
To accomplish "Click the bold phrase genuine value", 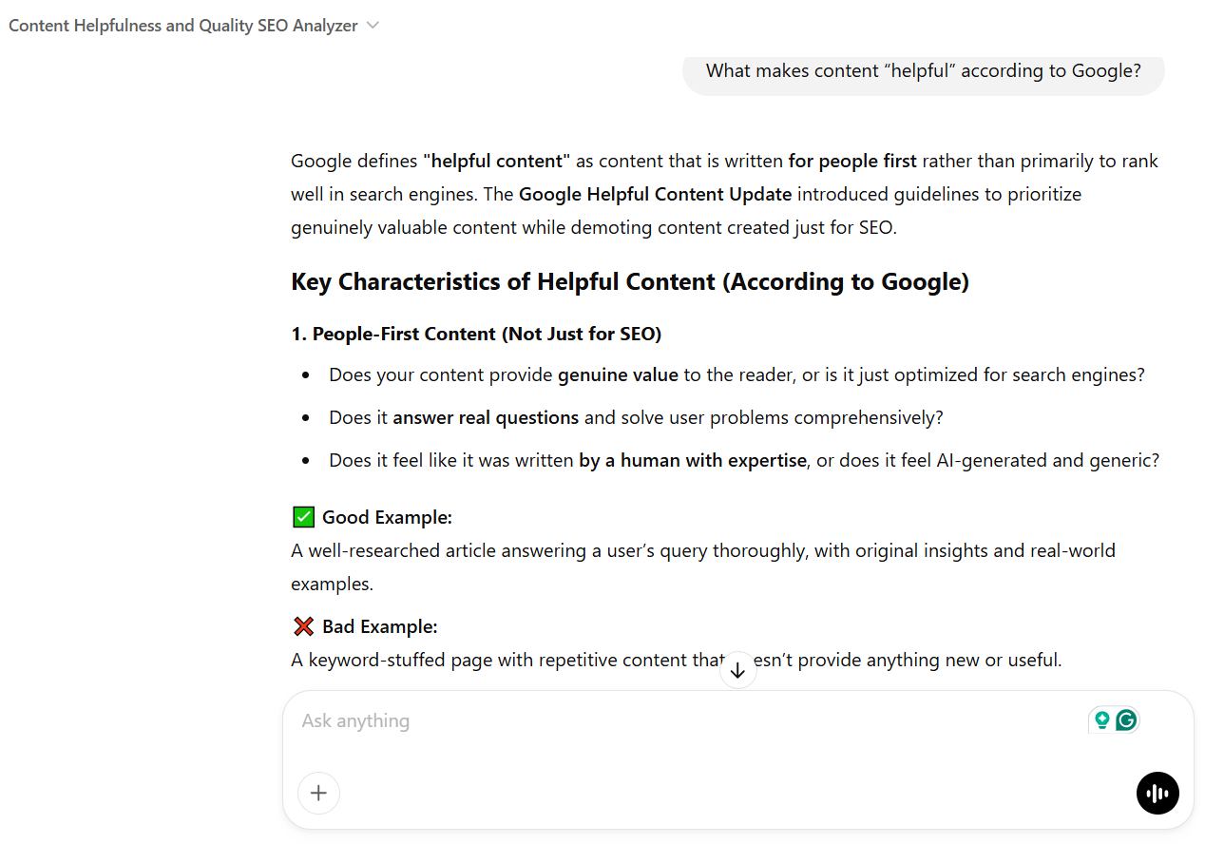I will (618, 374).
